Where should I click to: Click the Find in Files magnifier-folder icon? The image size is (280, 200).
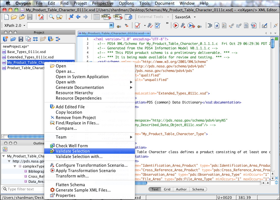pyautogui.click(x=59, y=17)
